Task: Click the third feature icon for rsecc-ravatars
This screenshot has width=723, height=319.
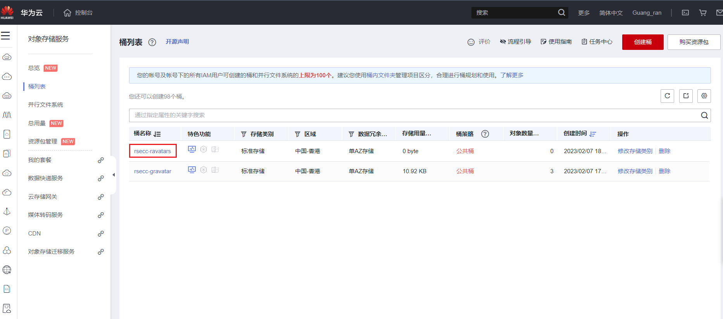Action: (215, 149)
